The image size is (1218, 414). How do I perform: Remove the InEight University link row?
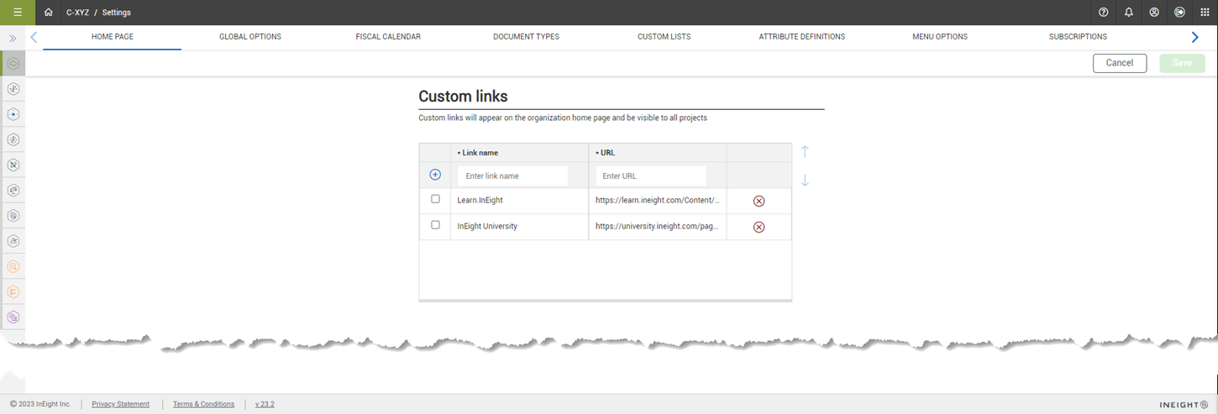click(759, 227)
